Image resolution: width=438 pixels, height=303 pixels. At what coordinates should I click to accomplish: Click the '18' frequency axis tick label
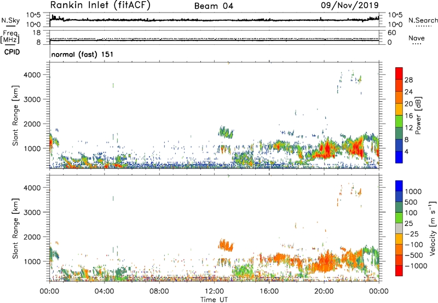pos(37,33)
